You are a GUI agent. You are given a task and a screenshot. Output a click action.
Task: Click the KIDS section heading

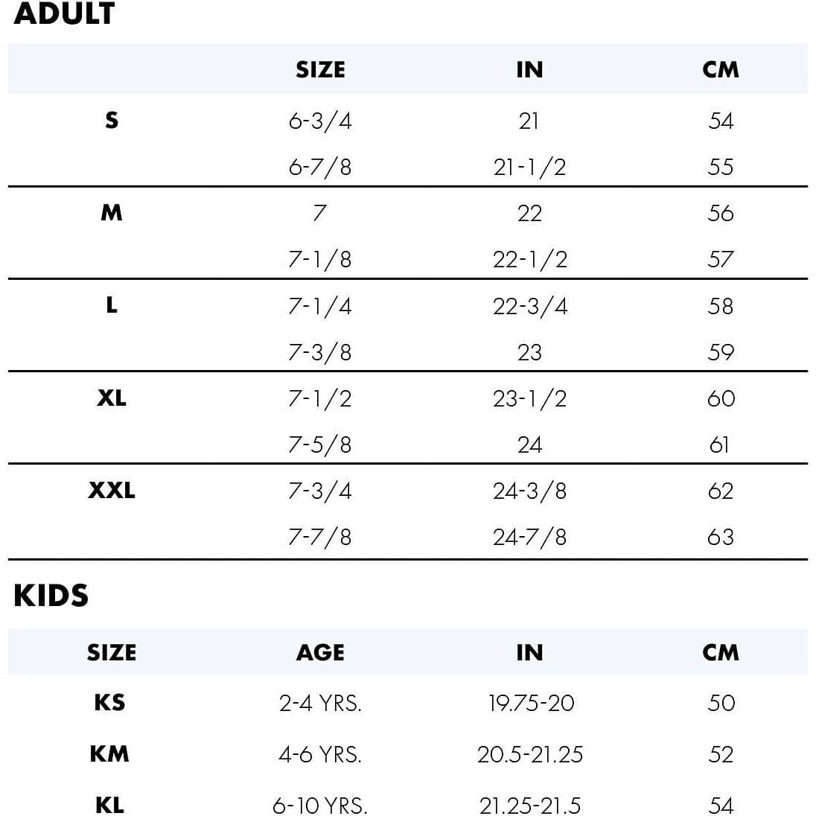click(51, 596)
